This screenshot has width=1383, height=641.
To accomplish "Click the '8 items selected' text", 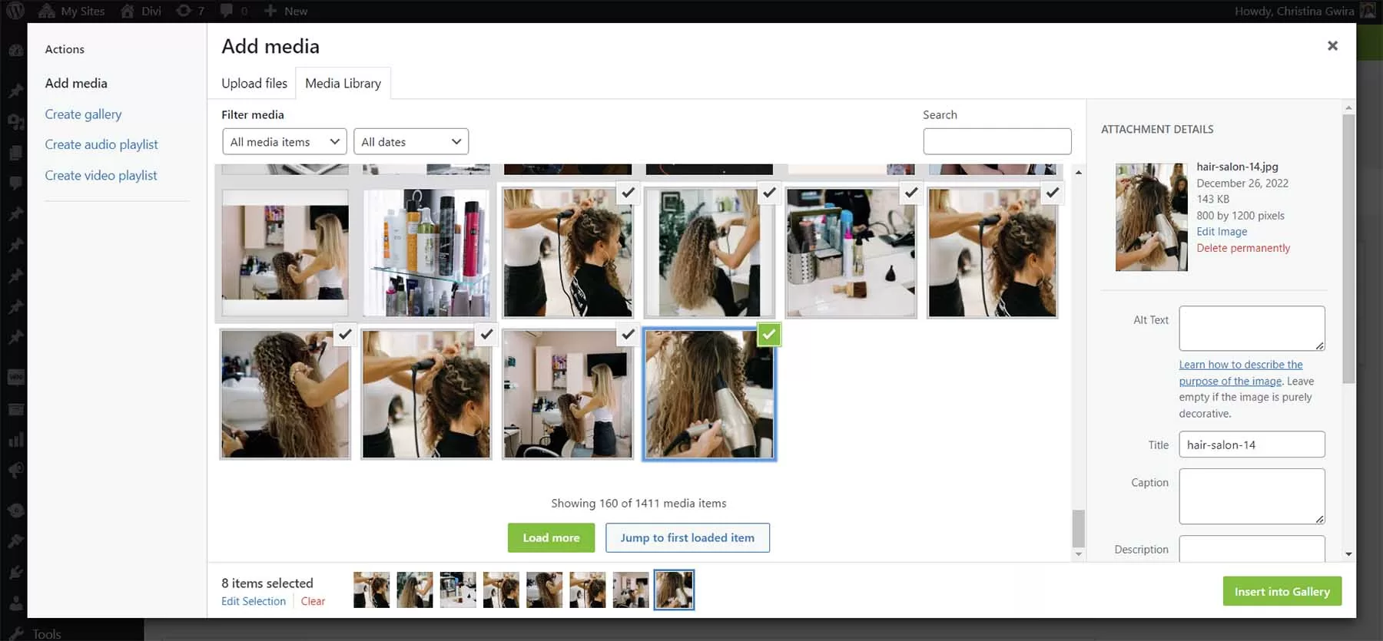I will [x=267, y=583].
